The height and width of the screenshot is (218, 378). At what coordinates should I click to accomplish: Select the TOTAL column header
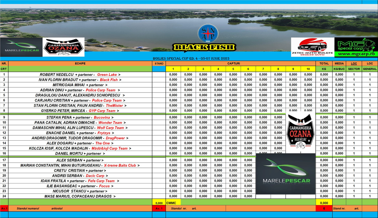(324, 64)
